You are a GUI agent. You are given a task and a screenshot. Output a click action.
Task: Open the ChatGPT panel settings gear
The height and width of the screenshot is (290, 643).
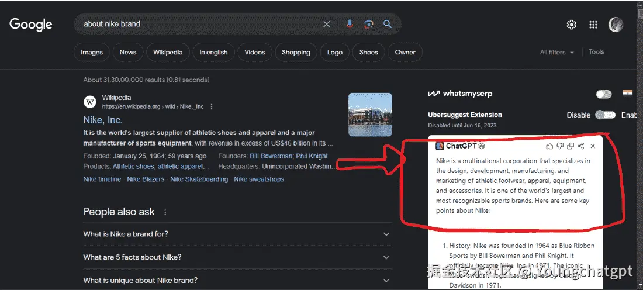[x=482, y=146]
